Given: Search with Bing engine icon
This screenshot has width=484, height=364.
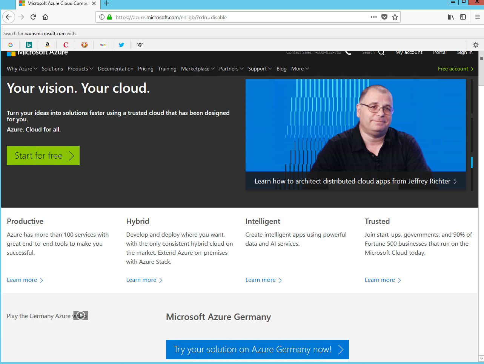Looking at the screenshot, I should (x=29, y=45).
